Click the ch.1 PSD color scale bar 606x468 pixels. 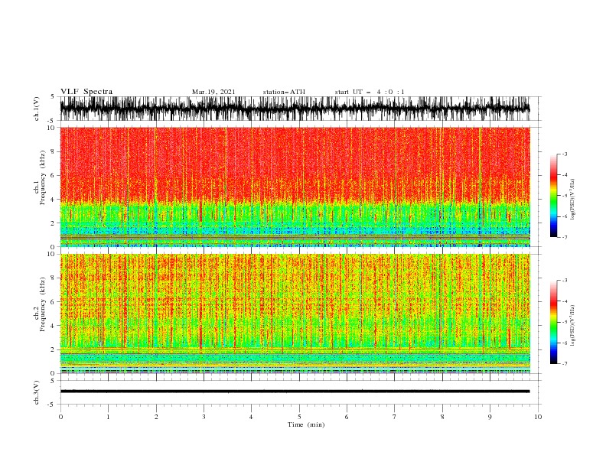[553, 196]
